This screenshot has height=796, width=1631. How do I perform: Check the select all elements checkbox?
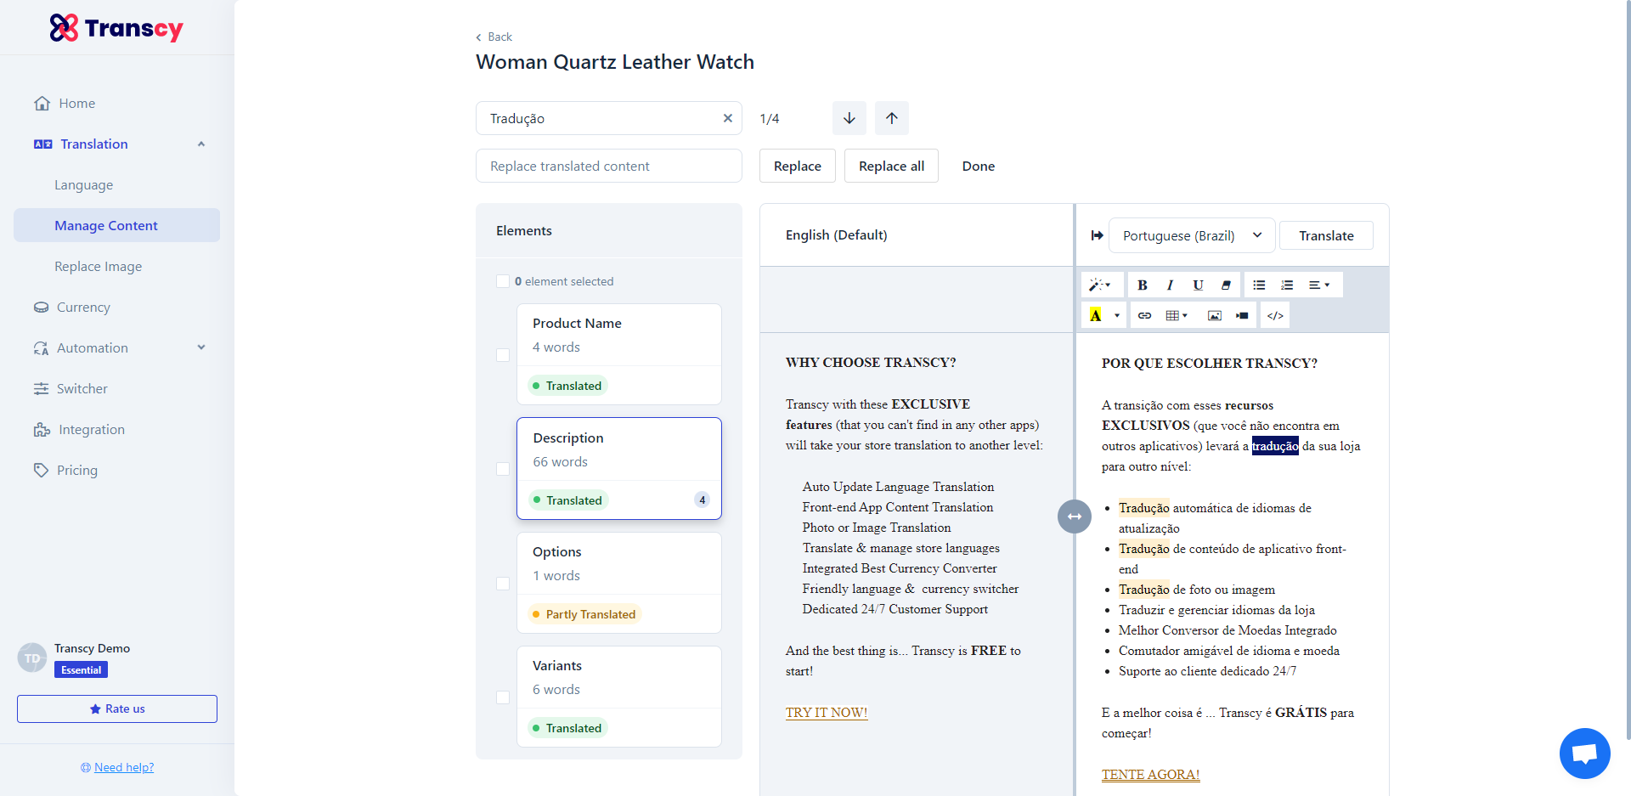[503, 281]
